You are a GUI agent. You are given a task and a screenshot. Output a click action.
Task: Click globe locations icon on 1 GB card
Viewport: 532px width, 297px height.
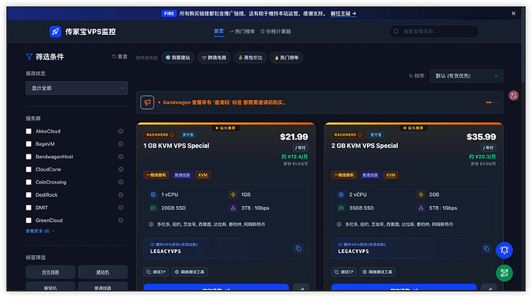click(151, 224)
